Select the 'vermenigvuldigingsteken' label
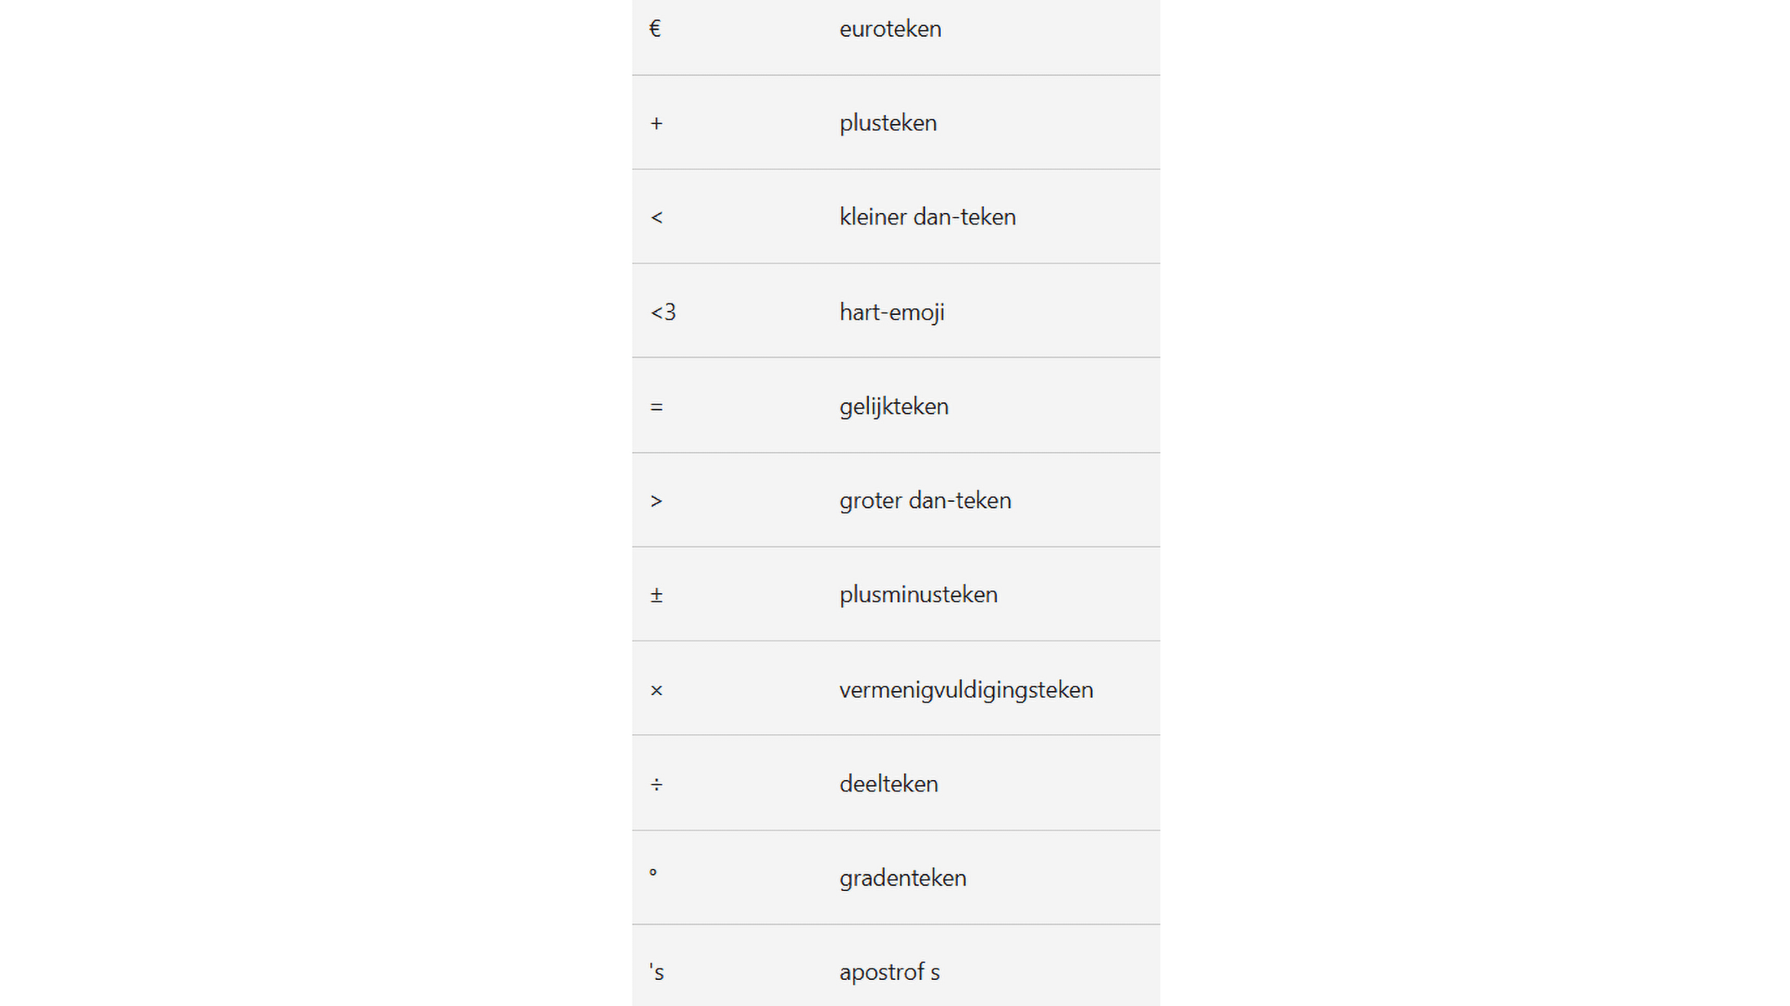Screen dimensions: 1790x1006 [x=965, y=690]
